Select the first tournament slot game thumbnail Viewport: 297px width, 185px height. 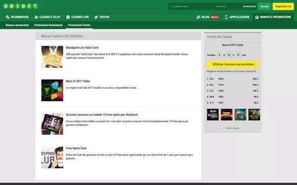pyautogui.click(x=213, y=115)
